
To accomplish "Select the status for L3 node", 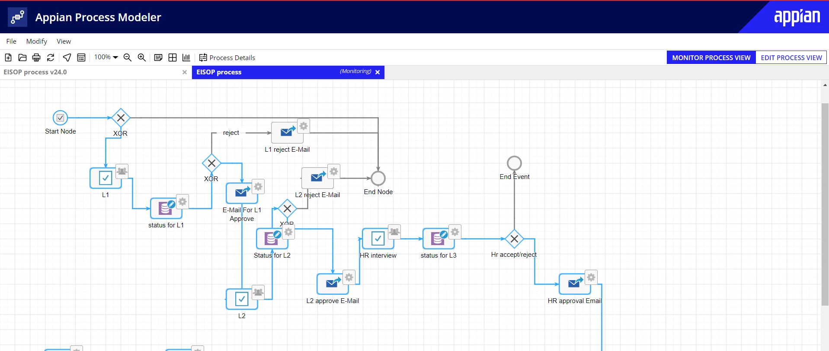I will [439, 239].
